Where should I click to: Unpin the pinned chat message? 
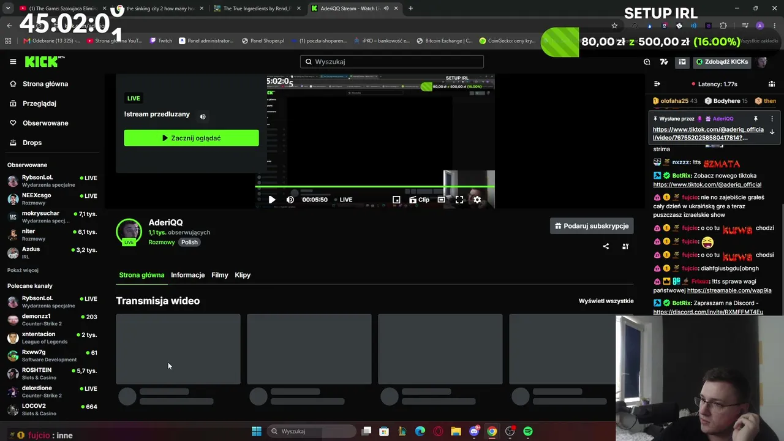pos(756,119)
